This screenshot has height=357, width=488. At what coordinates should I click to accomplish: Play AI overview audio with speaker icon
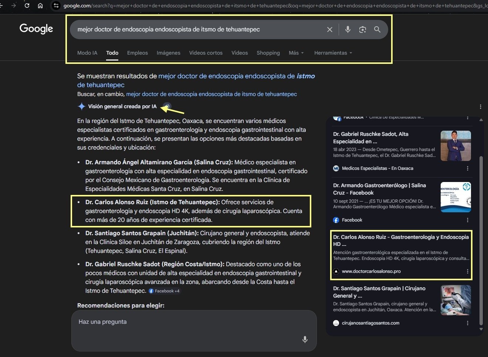167,106
